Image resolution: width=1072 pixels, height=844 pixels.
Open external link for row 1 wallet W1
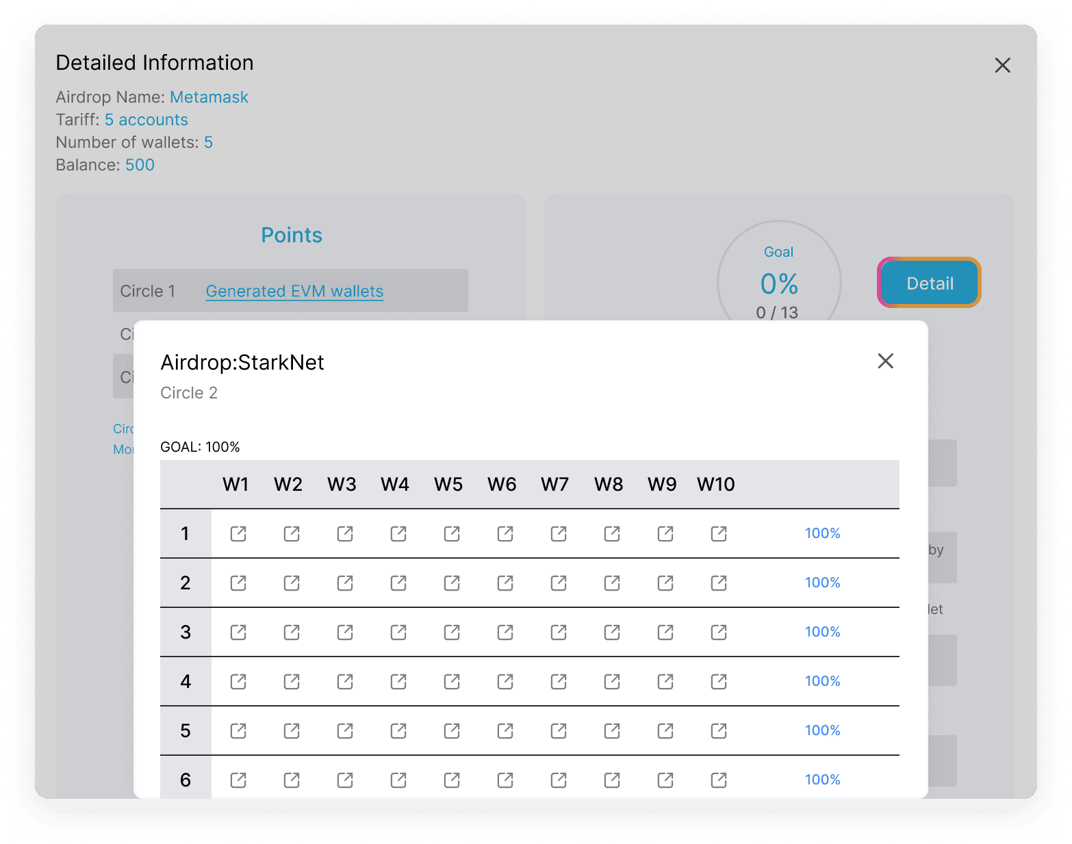(x=238, y=534)
